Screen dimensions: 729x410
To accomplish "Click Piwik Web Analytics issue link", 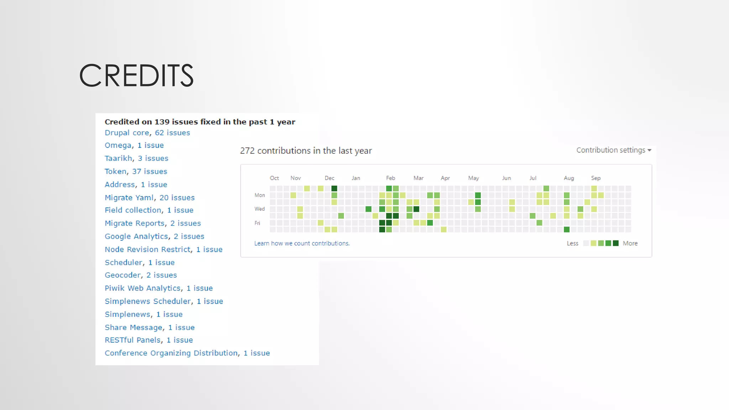I will (x=158, y=288).
